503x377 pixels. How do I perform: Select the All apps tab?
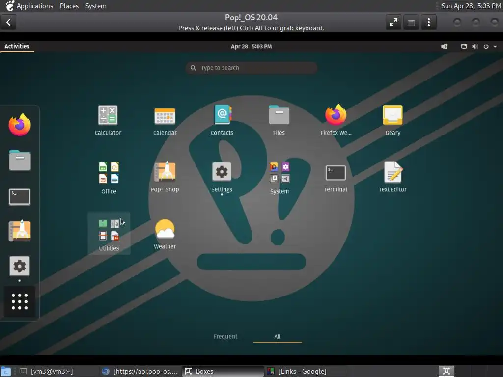point(277,336)
